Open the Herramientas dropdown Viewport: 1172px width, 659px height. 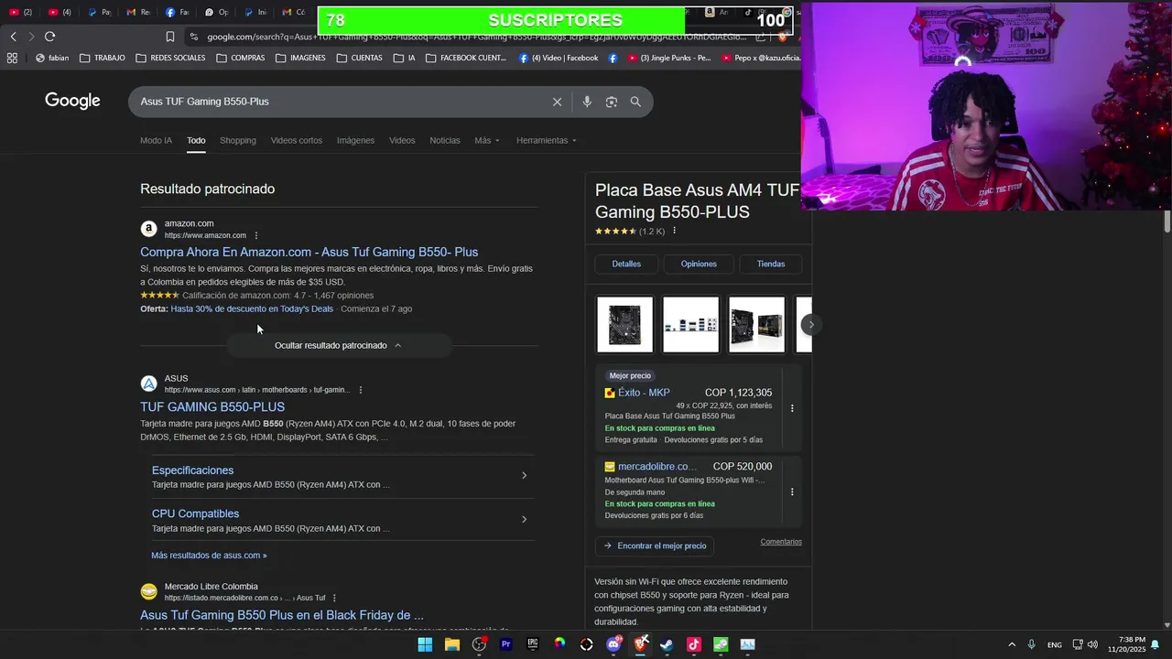coord(547,140)
